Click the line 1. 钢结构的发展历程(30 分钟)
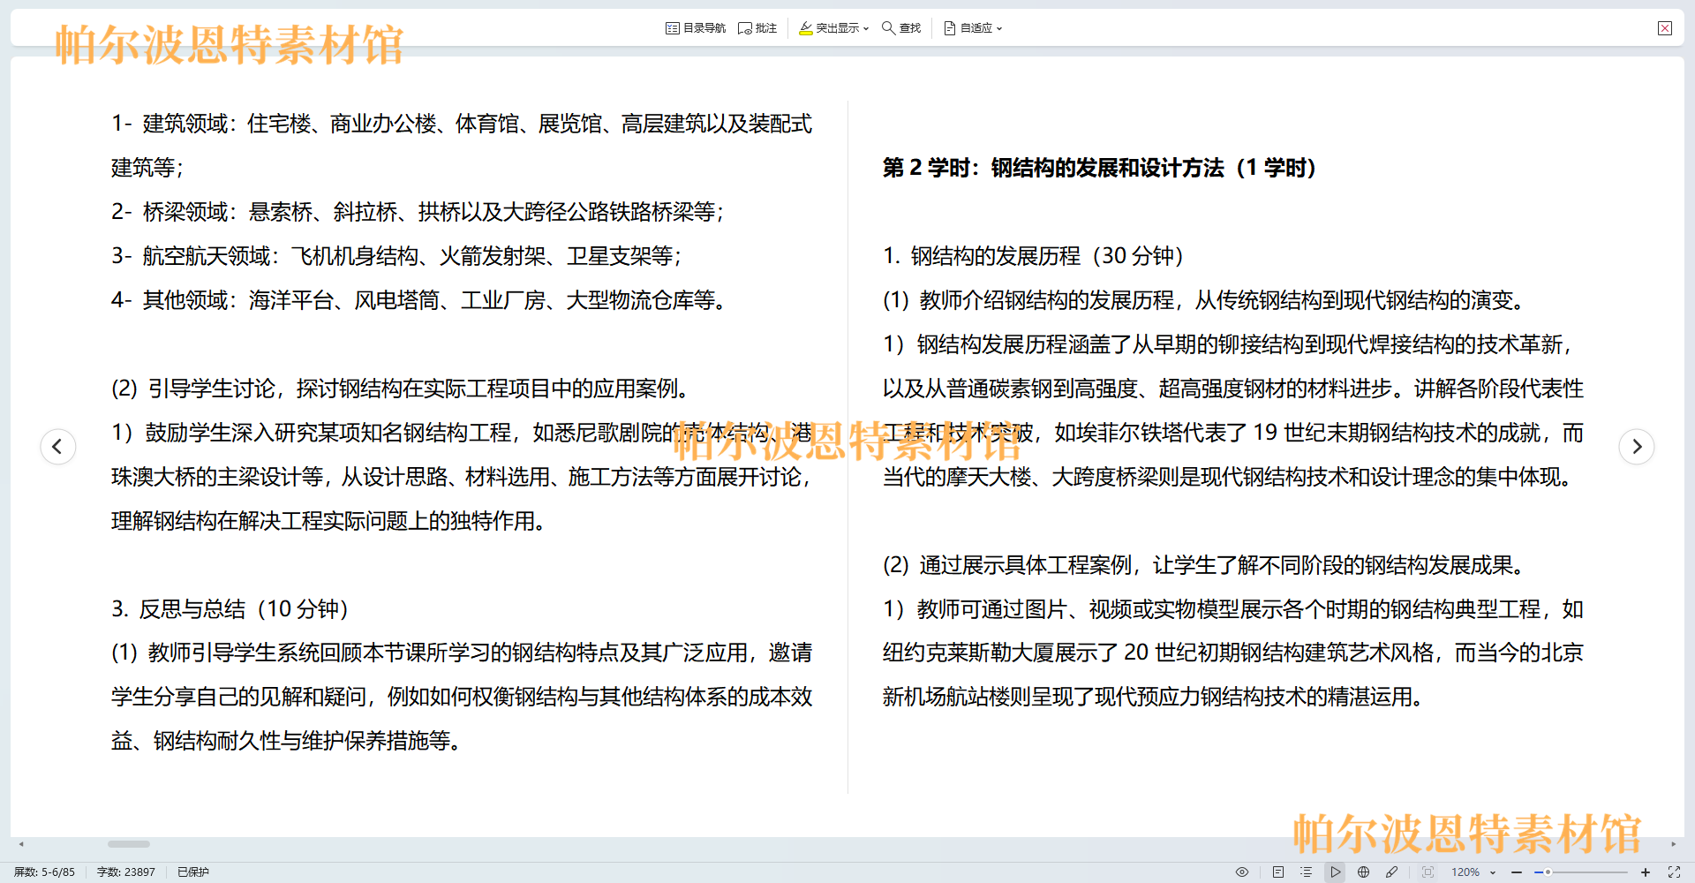This screenshot has width=1695, height=883. (1033, 256)
